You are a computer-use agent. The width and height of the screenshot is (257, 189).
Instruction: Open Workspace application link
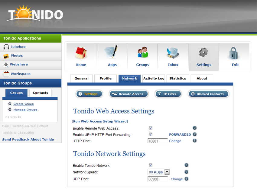(x=21, y=74)
